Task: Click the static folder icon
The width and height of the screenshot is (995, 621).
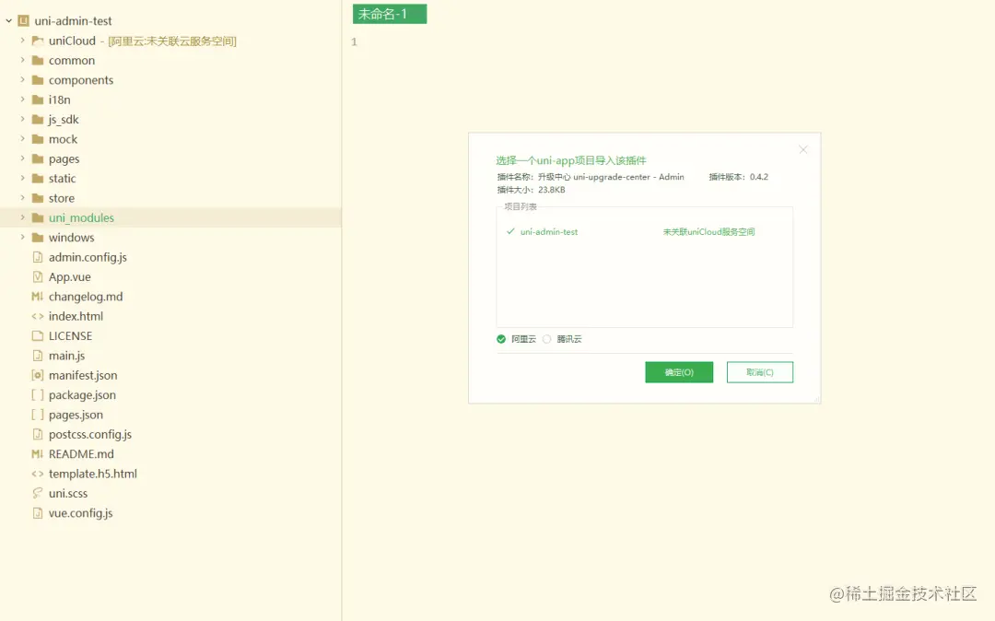Action: [38, 178]
